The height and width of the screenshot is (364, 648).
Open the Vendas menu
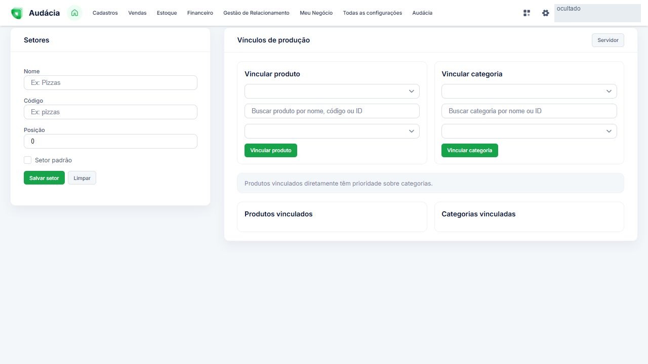137,13
